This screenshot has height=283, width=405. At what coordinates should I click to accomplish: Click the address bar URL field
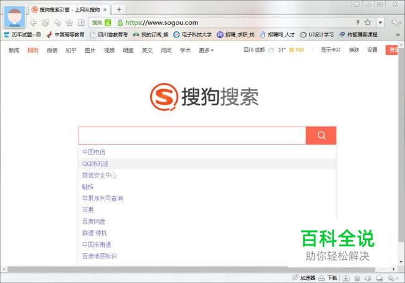tap(232, 22)
